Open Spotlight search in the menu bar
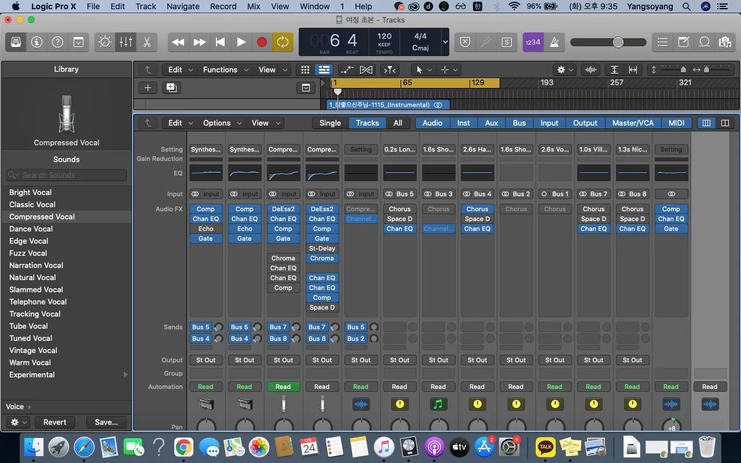The width and height of the screenshot is (741, 463). coord(686,6)
